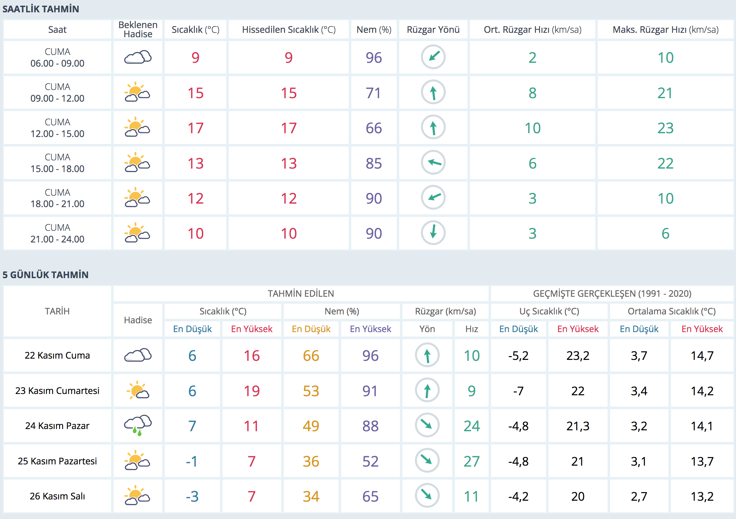Click the downward wind arrow for CUMA 21.00 - 24.00
This screenshot has height=519, width=736.
[x=433, y=233]
